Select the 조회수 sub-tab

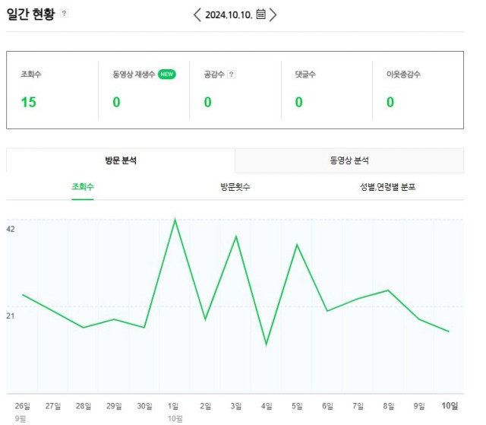(83, 187)
